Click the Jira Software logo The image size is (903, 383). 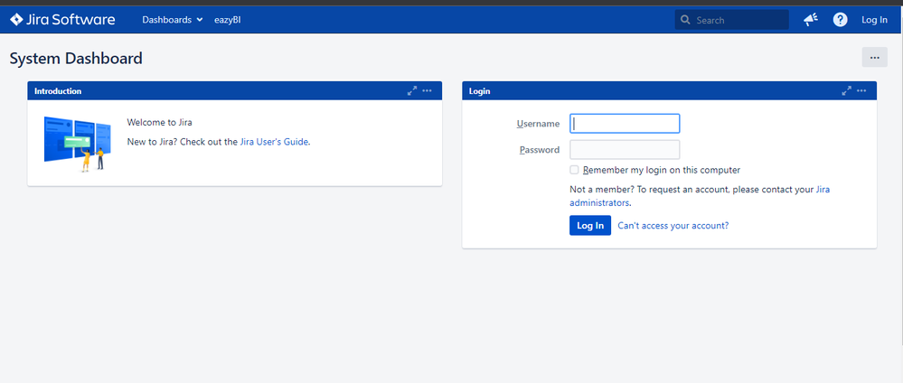(x=62, y=20)
